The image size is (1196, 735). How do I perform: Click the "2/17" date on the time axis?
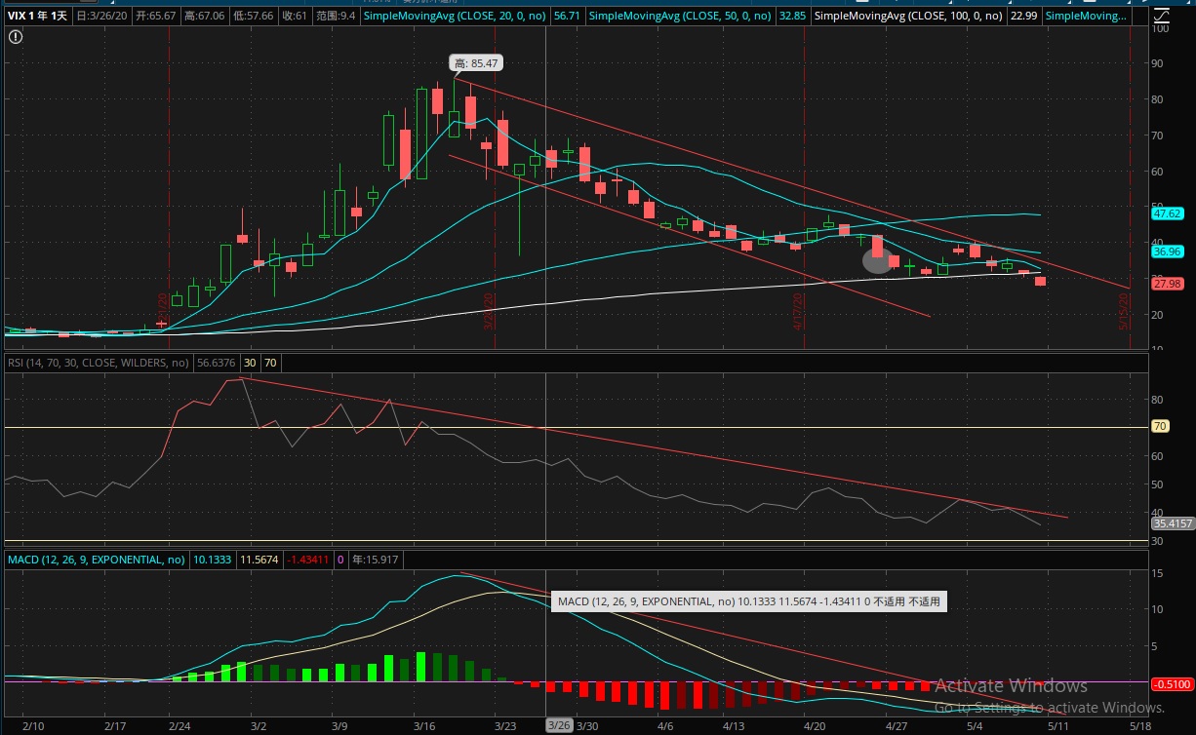tap(114, 726)
